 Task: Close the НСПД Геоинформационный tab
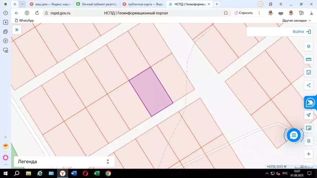pos(209,4)
